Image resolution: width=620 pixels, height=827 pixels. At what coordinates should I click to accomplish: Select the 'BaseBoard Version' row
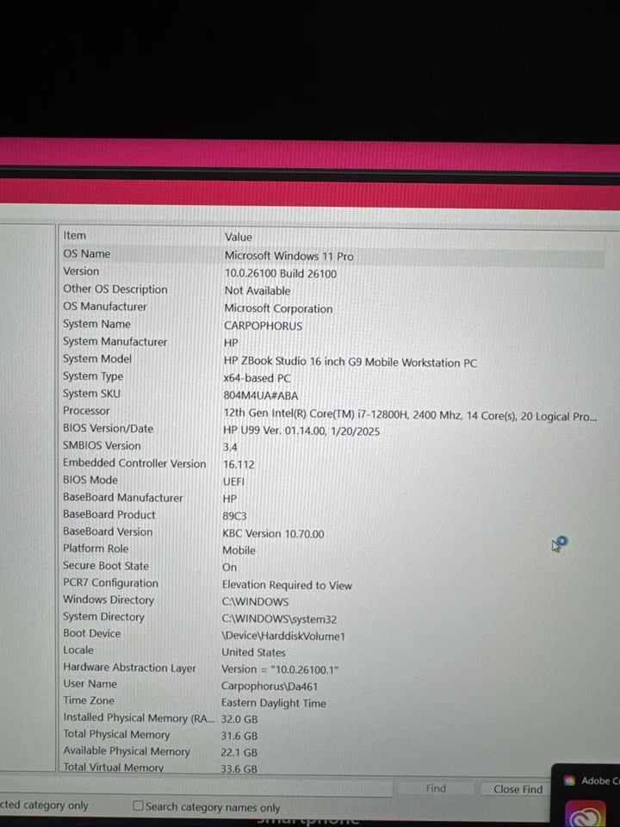point(108,532)
